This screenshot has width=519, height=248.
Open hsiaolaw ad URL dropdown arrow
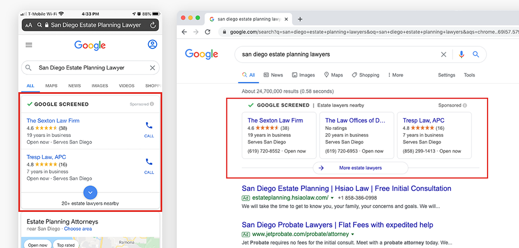332,198
